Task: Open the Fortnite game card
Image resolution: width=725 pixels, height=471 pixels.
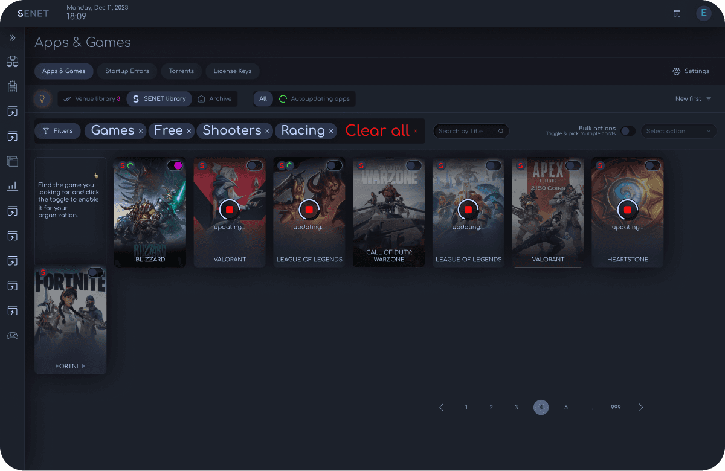Action: pos(71,319)
